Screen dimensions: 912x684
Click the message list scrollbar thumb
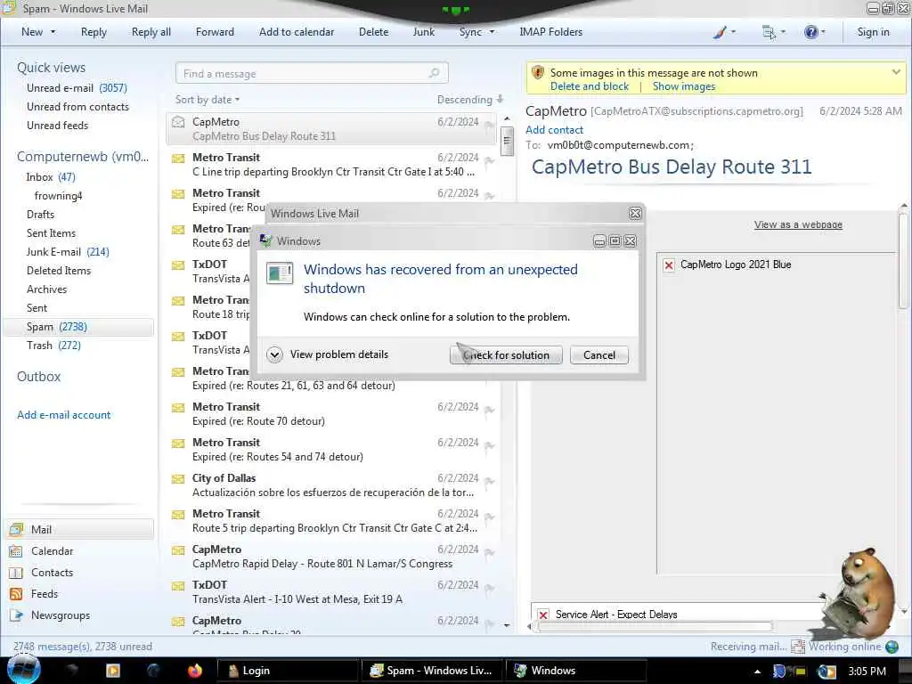pyautogui.click(x=507, y=140)
